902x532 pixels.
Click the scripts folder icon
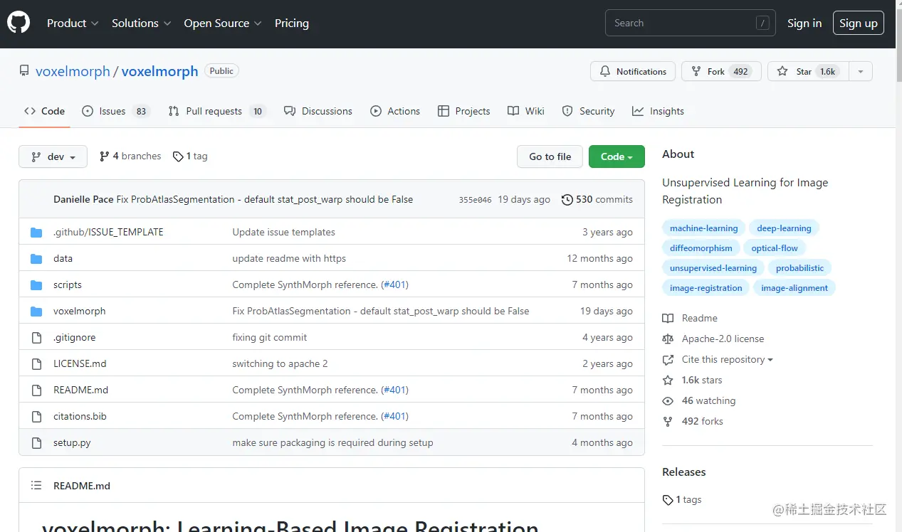[36, 284]
